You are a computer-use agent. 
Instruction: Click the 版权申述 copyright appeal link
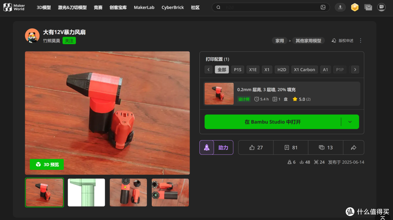pos(343,41)
